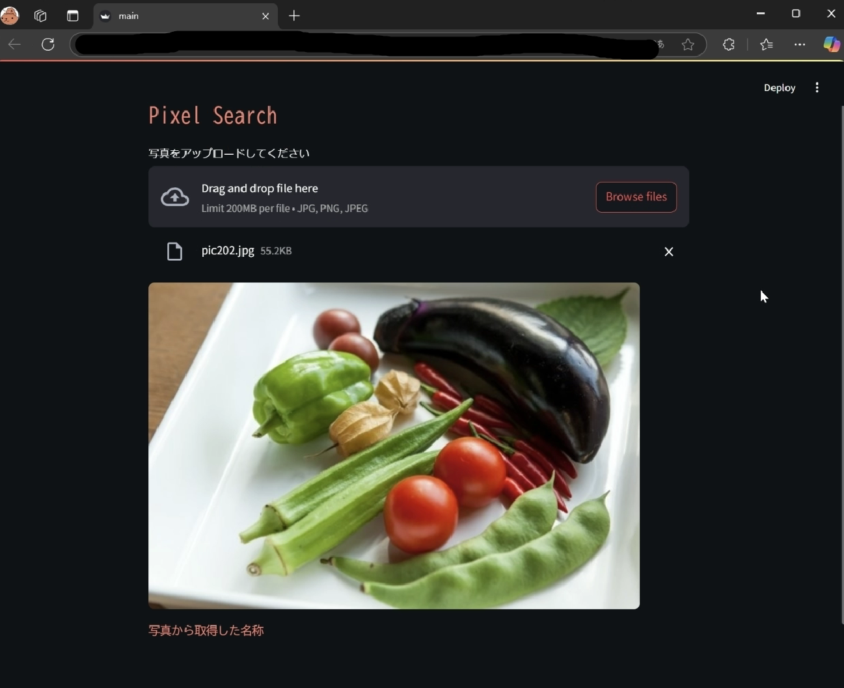844x688 pixels.
Task: Click the Deploy button
Action: tap(780, 88)
